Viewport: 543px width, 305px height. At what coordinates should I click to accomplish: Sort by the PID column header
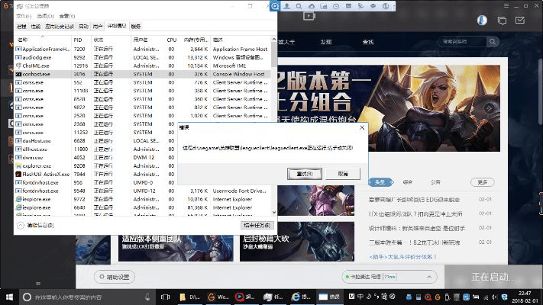[x=82, y=40]
